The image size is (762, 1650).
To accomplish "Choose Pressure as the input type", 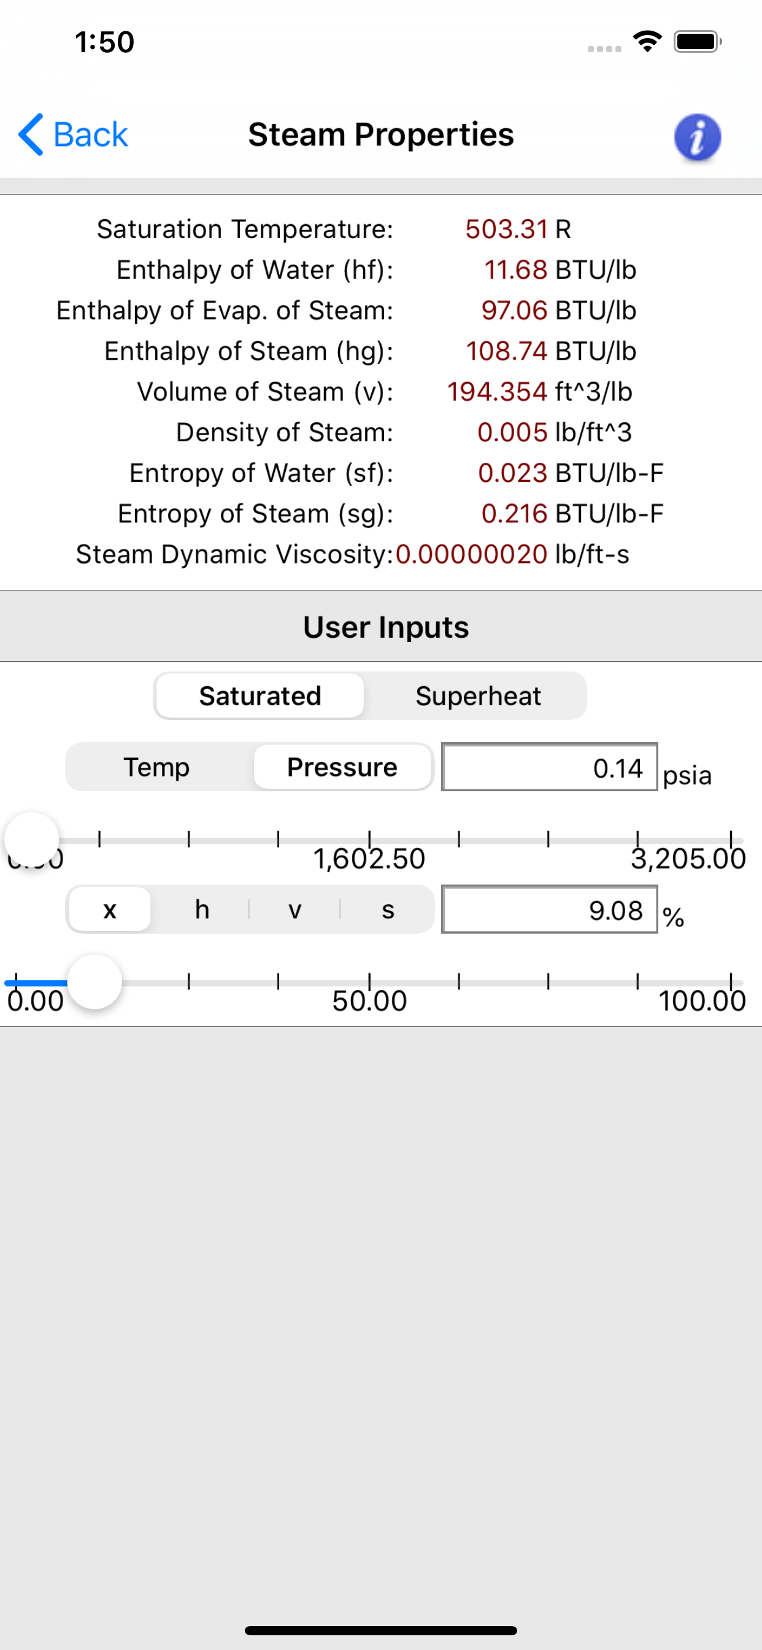I will coord(342,767).
